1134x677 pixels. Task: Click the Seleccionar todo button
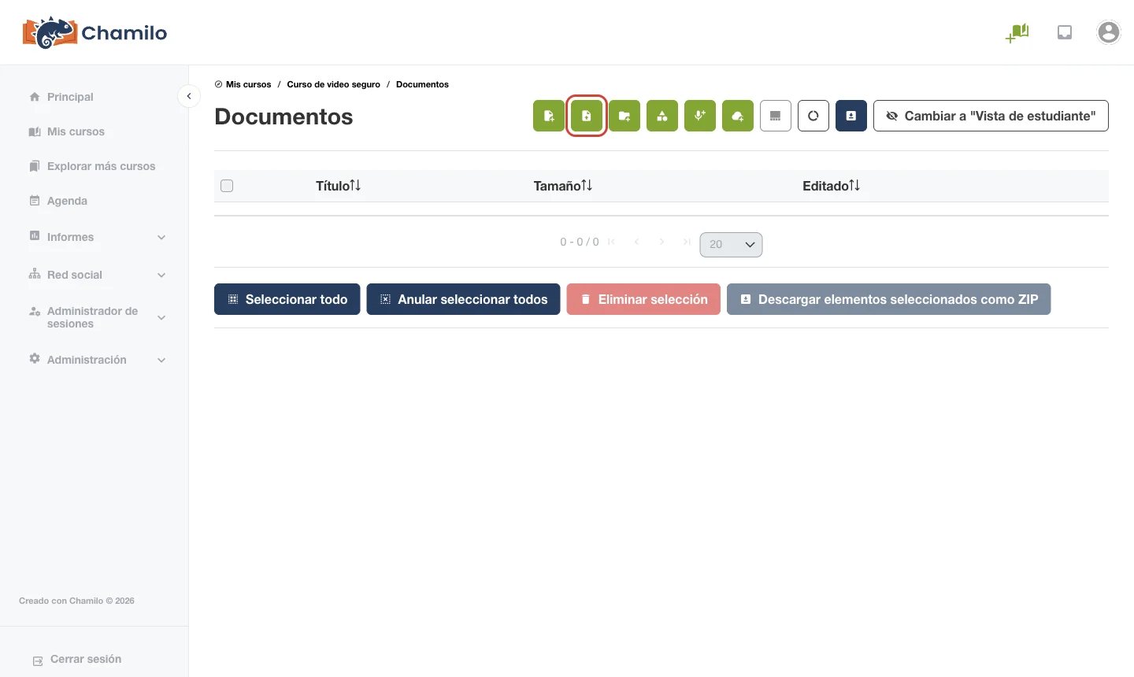click(287, 299)
